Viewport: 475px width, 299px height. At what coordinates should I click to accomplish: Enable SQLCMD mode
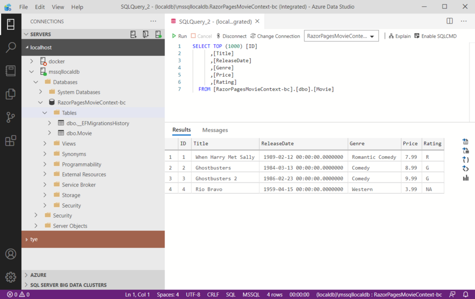435,36
